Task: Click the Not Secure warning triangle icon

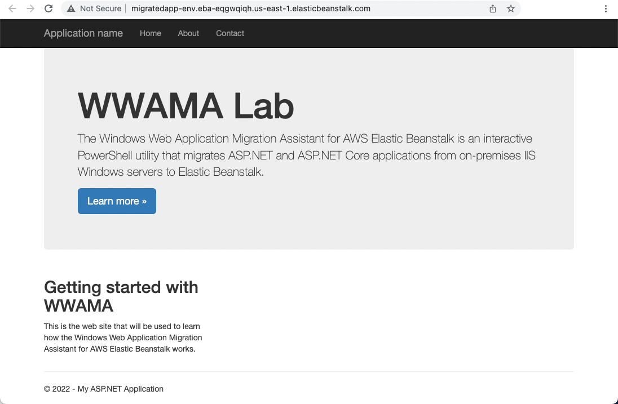Action: click(x=71, y=8)
